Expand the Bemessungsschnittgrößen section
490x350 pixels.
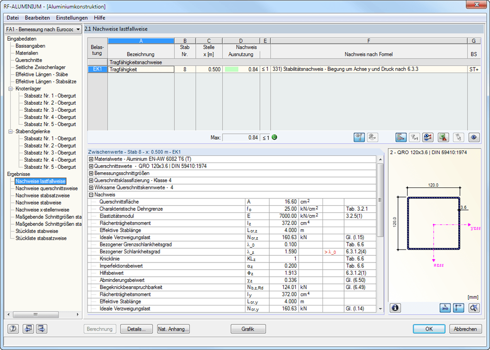[91, 173]
